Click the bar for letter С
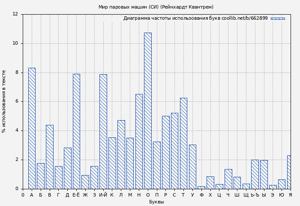 (174, 151)
